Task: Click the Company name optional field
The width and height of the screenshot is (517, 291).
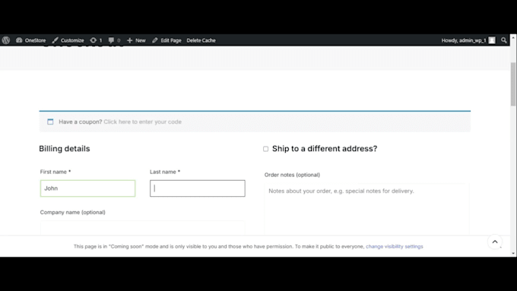Action: tap(142, 228)
